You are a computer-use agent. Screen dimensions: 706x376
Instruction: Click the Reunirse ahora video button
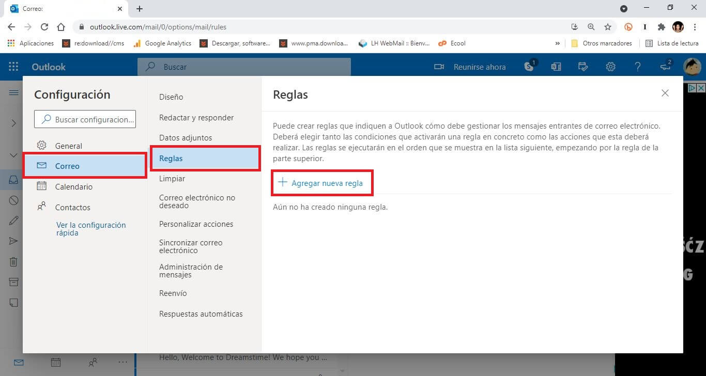point(469,67)
